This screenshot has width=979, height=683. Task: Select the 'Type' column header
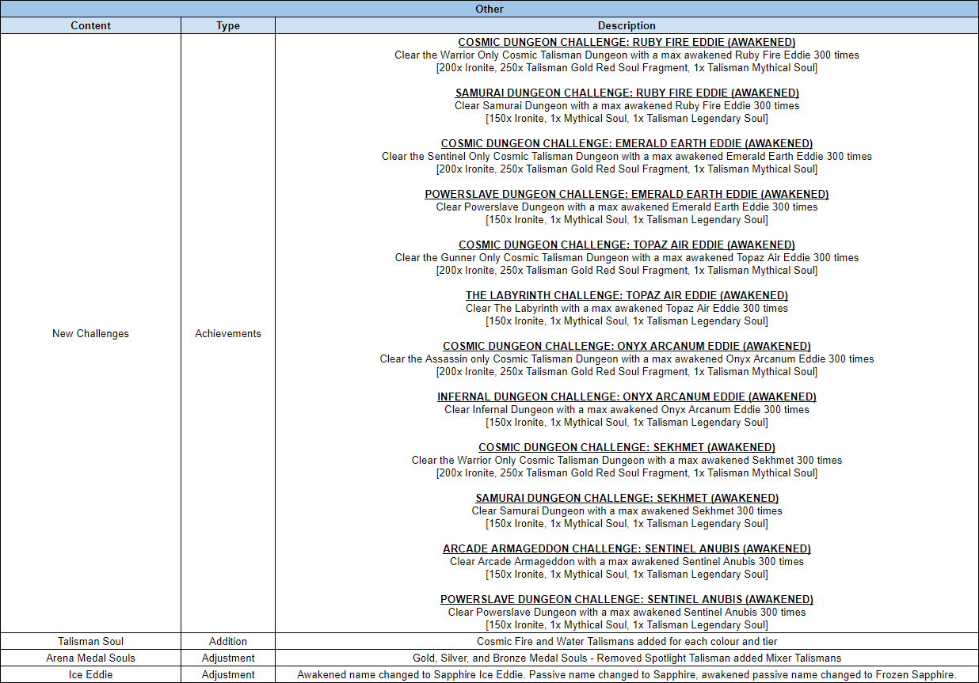(228, 25)
